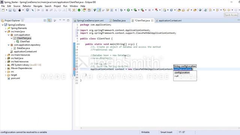Viewport: 240px width, 135px height.
Task: Maximize the Project Explorer panel
Action: coord(68,20)
